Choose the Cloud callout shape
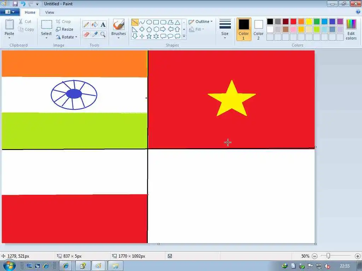The height and width of the screenshot is (271, 362). (x=177, y=36)
